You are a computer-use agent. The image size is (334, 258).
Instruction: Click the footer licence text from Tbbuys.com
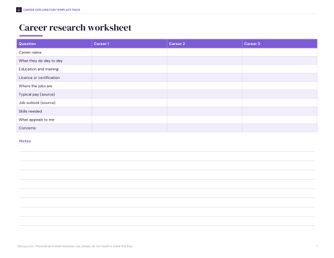coord(75,246)
